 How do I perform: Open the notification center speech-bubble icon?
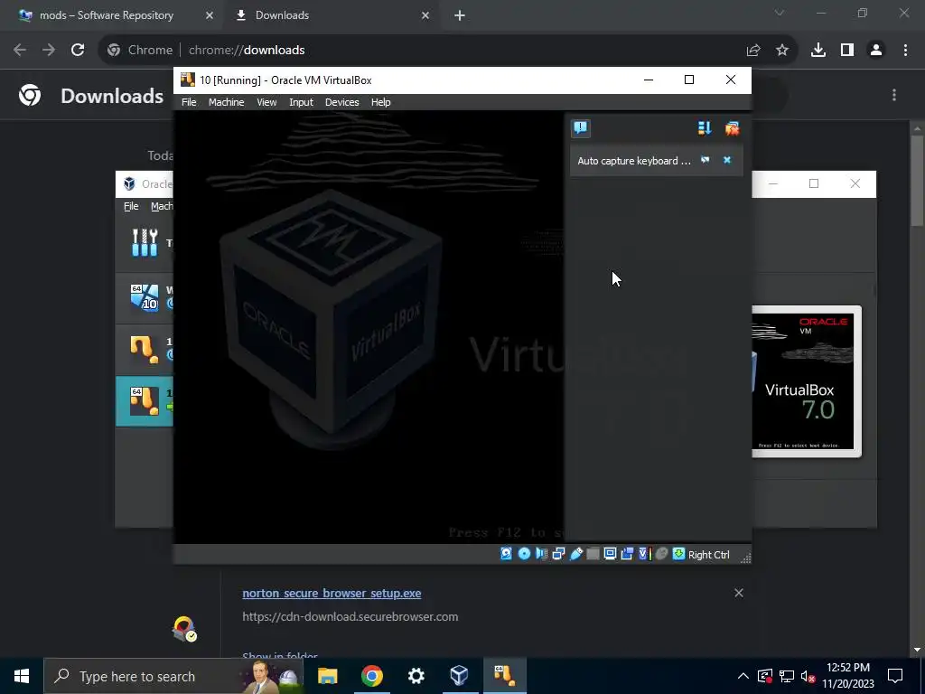coord(581,128)
